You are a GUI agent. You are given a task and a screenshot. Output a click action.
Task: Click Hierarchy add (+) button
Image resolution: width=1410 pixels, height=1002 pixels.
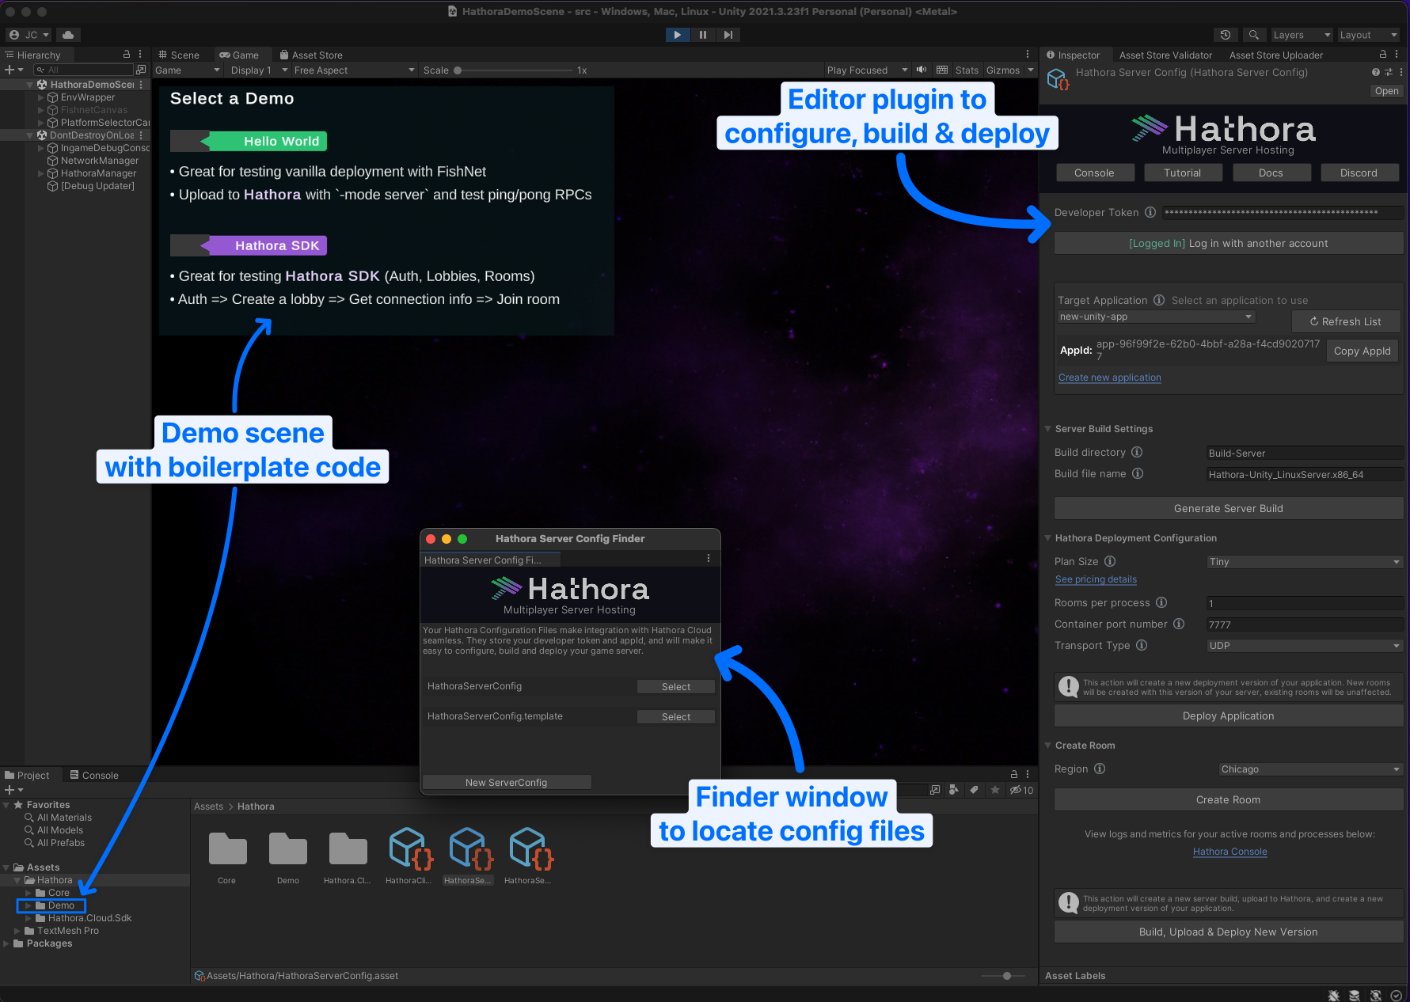click(x=13, y=70)
